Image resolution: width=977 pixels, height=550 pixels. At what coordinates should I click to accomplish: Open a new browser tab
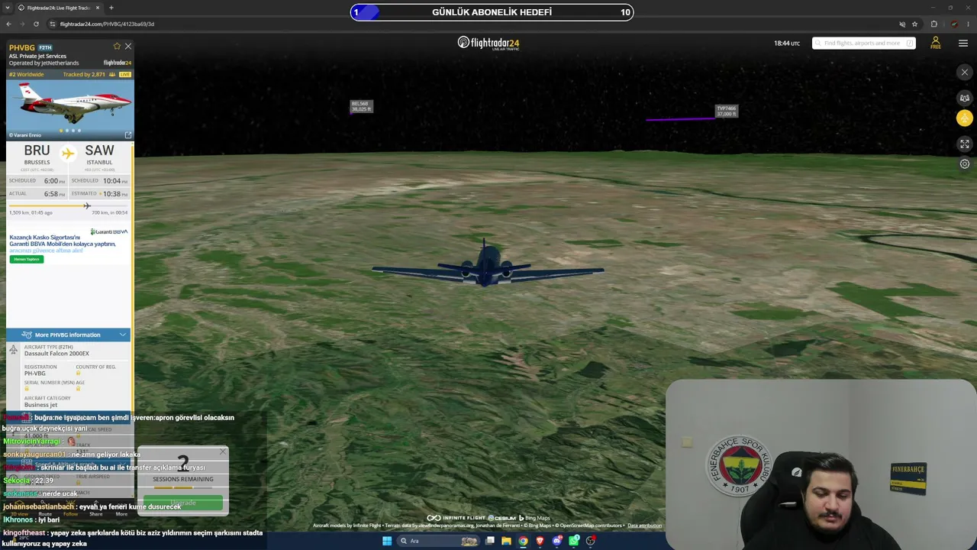coord(111,8)
